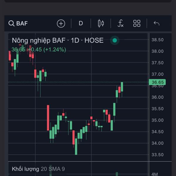Add symbol with the plus circle icon
176x176 pixels.
coord(61,23)
